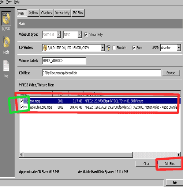Open the Tools icon in sidebar
The width and height of the screenshot is (183, 187).
(x=6, y=42)
